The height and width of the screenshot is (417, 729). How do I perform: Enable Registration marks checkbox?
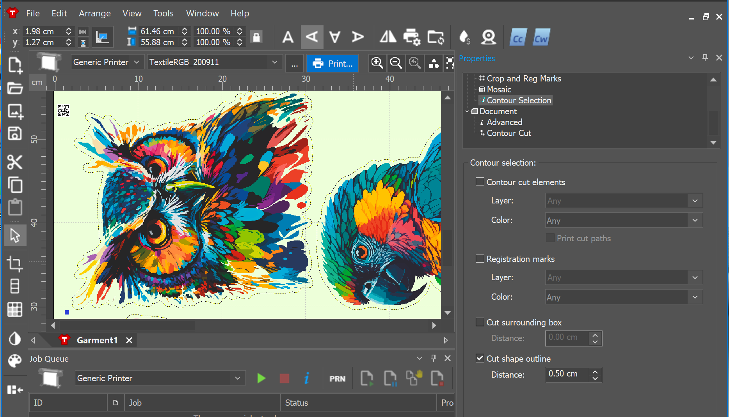click(480, 259)
